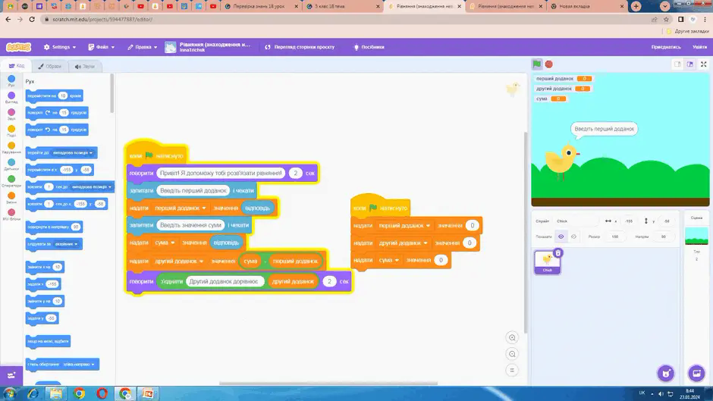The image size is (713, 401).
Task: Open the choose a backdrop button
Action: coord(696,373)
